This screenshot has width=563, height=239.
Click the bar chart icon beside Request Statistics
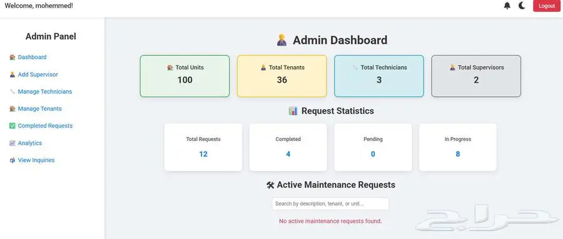(x=293, y=111)
